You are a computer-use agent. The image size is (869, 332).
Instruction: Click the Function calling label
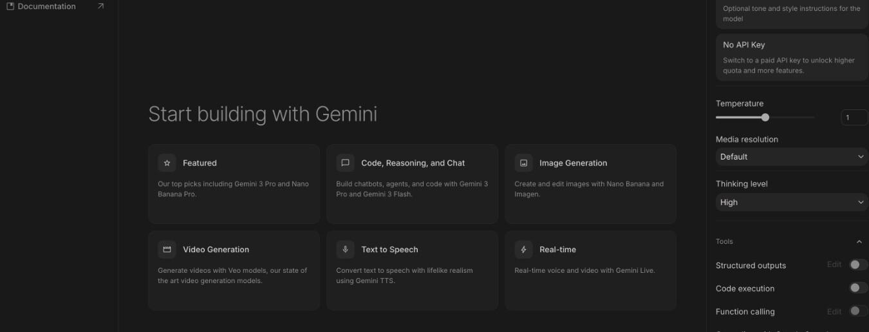[745, 311]
